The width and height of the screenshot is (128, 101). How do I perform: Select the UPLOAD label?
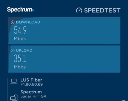click(24, 50)
